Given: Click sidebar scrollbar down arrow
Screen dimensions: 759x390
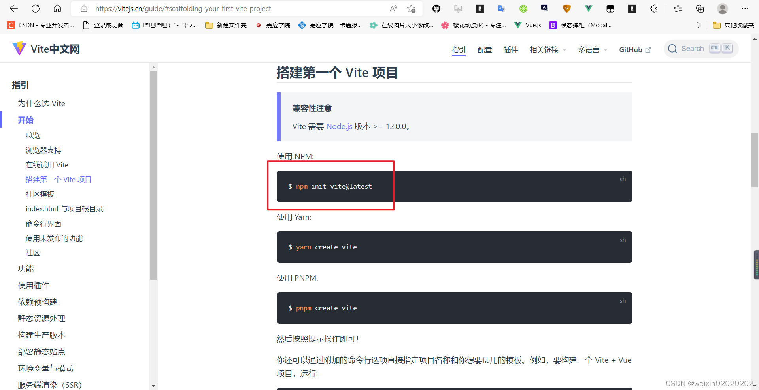Looking at the screenshot, I should (x=153, y=386).
